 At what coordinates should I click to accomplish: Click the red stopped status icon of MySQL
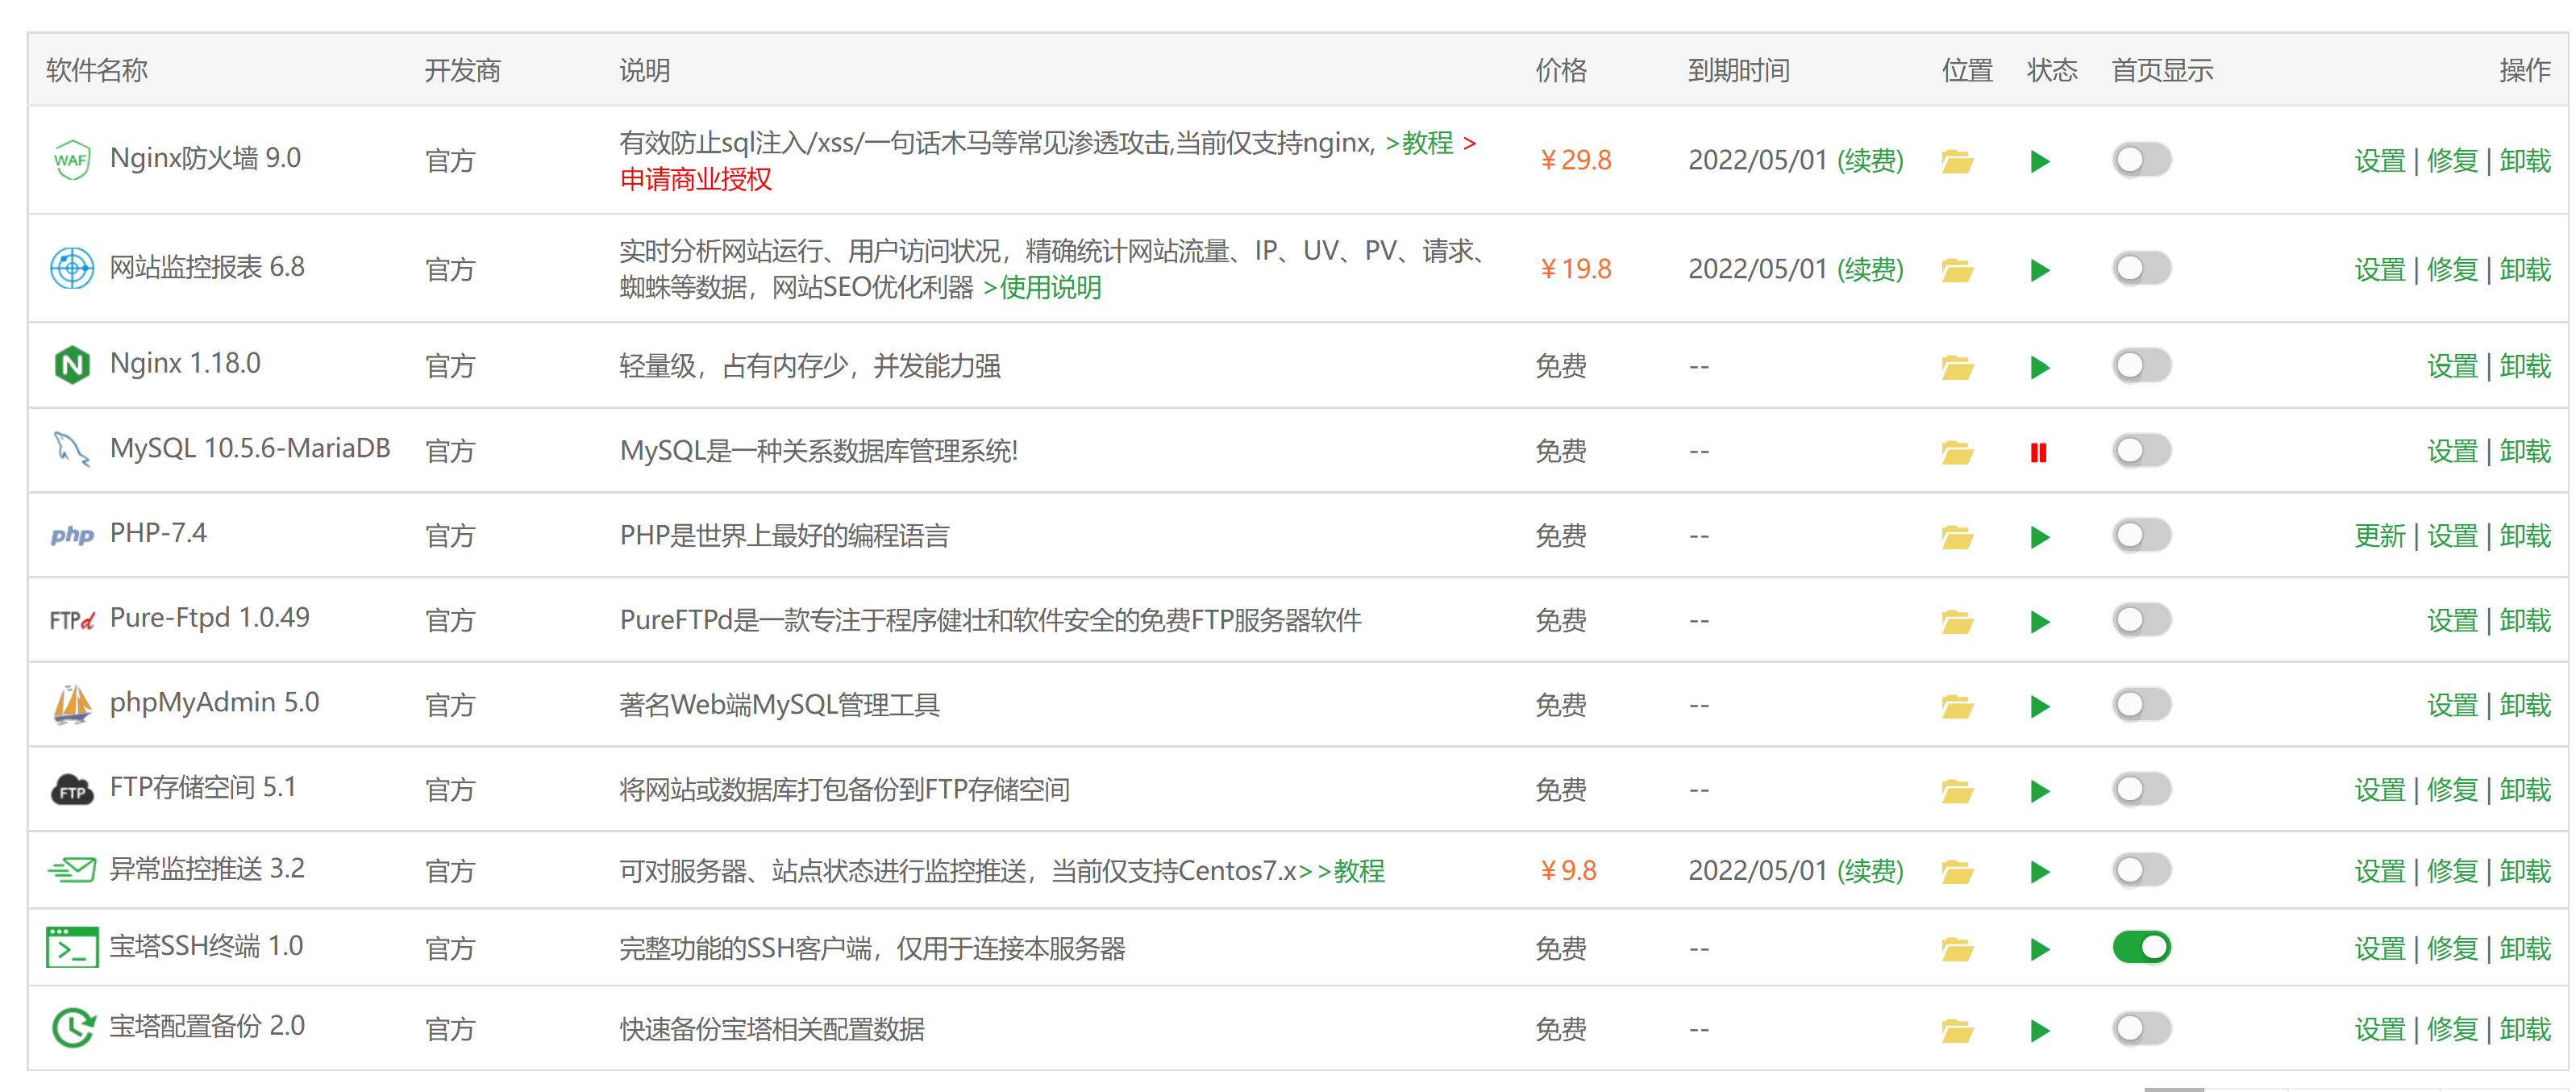(2039, 453)
